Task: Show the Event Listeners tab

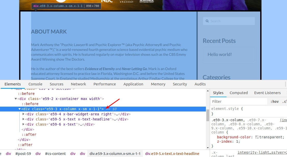Action: coord(267,93)
